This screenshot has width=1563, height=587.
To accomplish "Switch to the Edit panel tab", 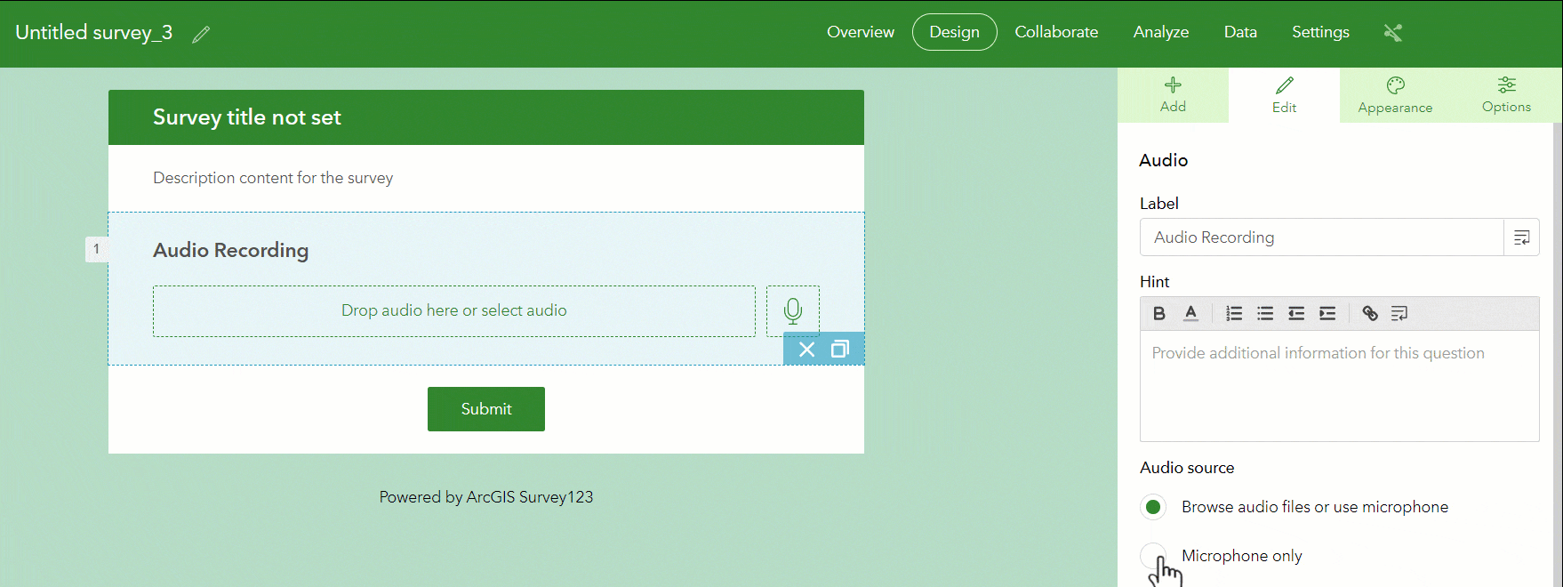I will pos(1284,95).
